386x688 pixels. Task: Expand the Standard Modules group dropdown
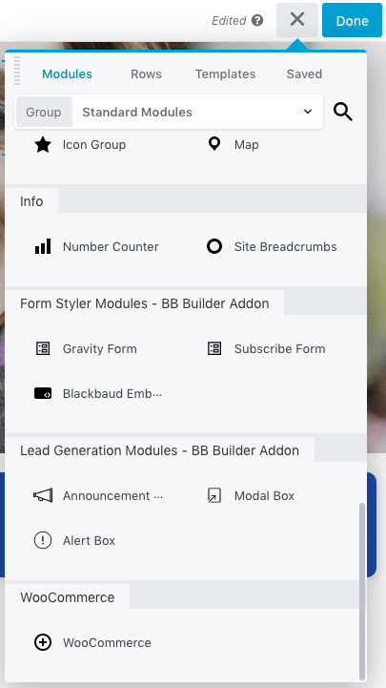198,112
